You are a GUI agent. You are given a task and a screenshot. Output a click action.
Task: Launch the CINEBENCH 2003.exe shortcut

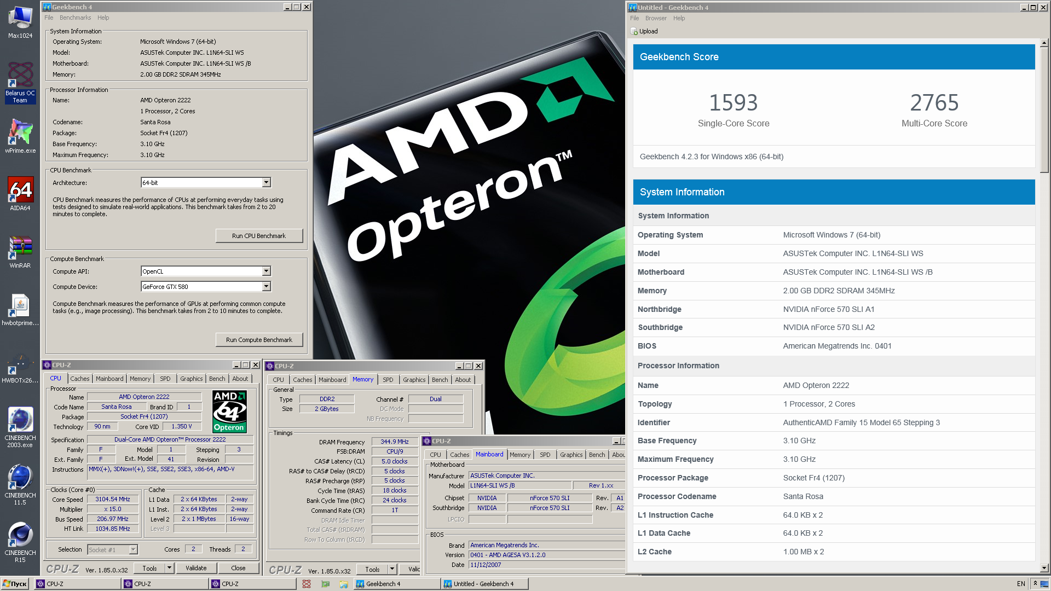click(x=20, y=427)
